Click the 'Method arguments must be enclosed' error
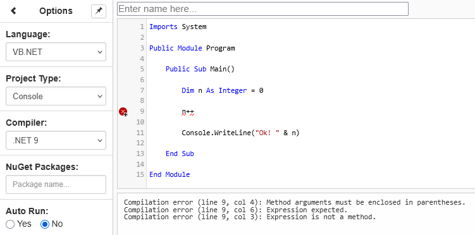The width and height of the screenshot is (475, 235). pyautogui.click(x=295, y=202)
